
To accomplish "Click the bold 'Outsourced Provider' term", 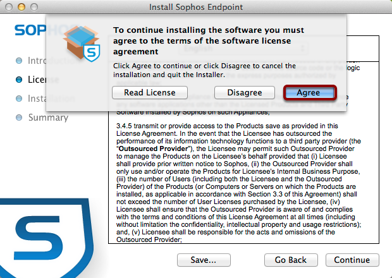I will [154, 149].
